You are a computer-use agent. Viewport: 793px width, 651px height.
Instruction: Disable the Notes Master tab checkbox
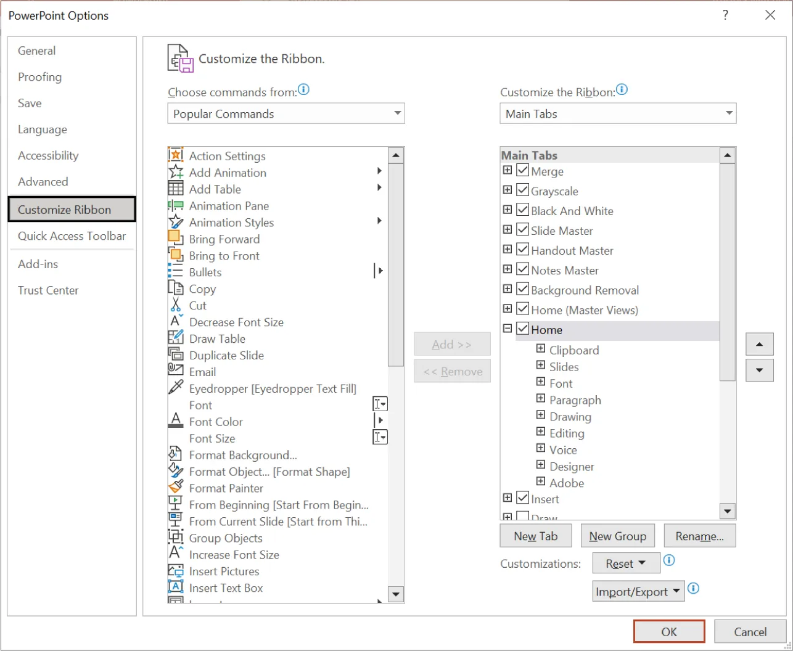coord(522,269)
